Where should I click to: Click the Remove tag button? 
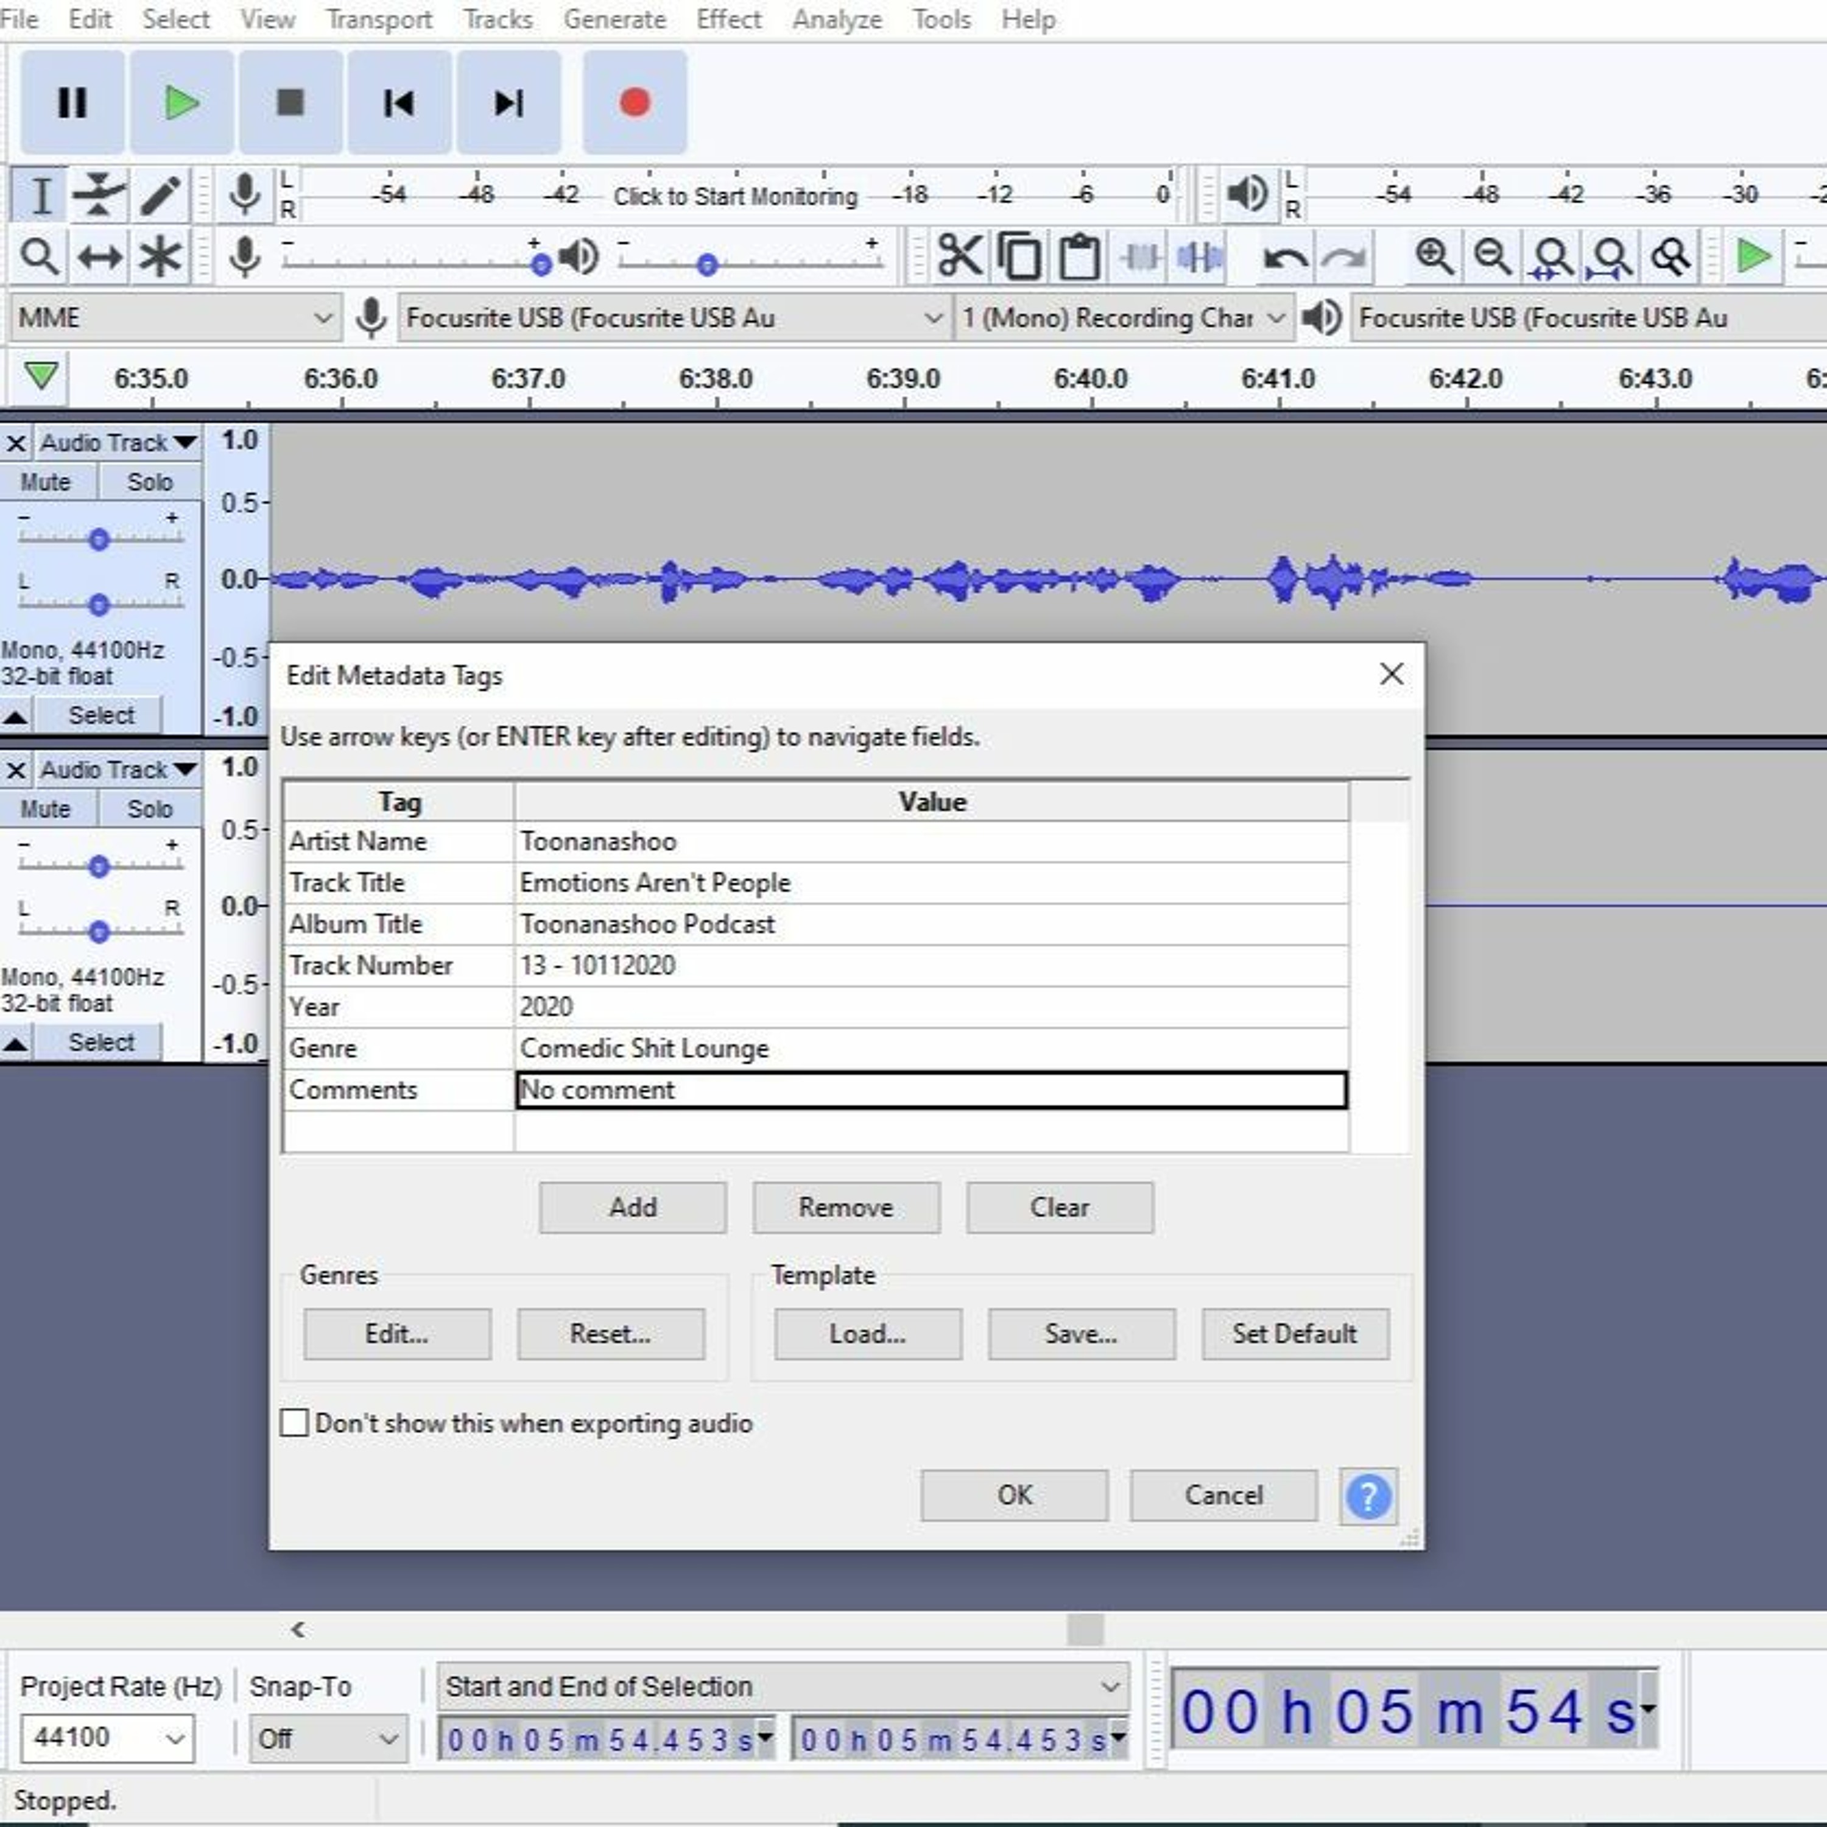(847, 1208)
